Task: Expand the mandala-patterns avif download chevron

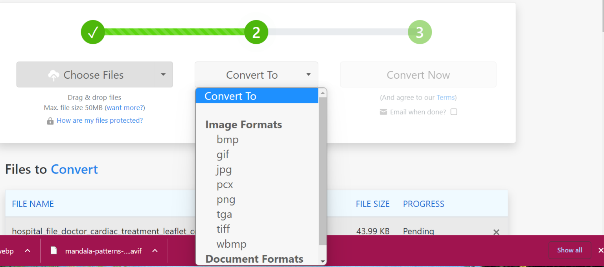Action: click(155, 250)
